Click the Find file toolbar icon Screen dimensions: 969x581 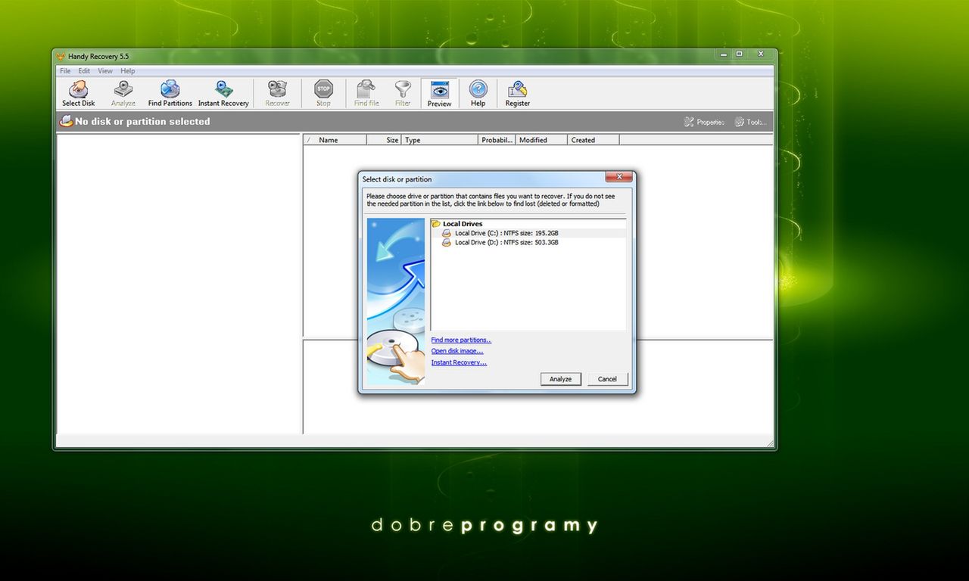pyautogui.click(x=366, y=89)
